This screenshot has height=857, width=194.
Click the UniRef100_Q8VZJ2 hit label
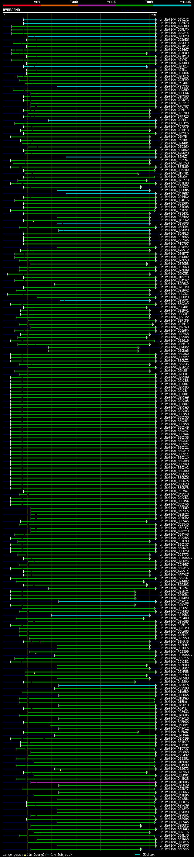(x=174, y=20)
